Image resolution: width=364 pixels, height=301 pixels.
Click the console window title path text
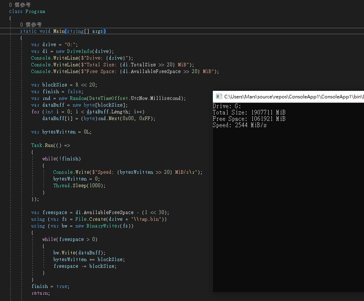pos(294,96)
